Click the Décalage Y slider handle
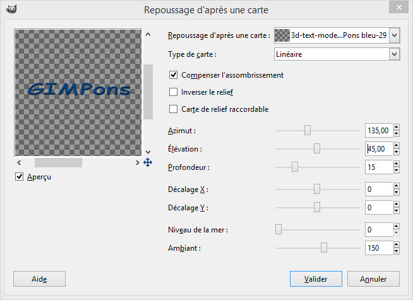Image resolution: width=413 pixels, height=300 pixels. (x=317, y=208)
